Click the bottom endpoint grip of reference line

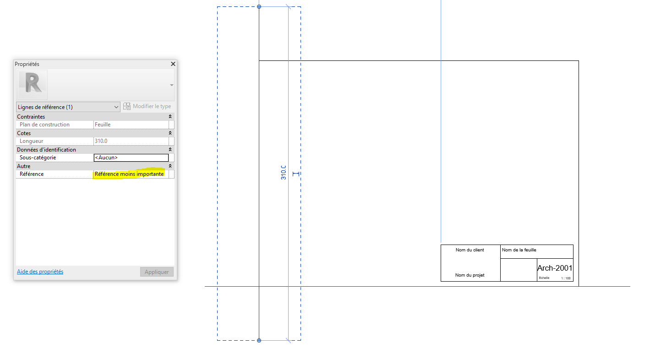259,340
